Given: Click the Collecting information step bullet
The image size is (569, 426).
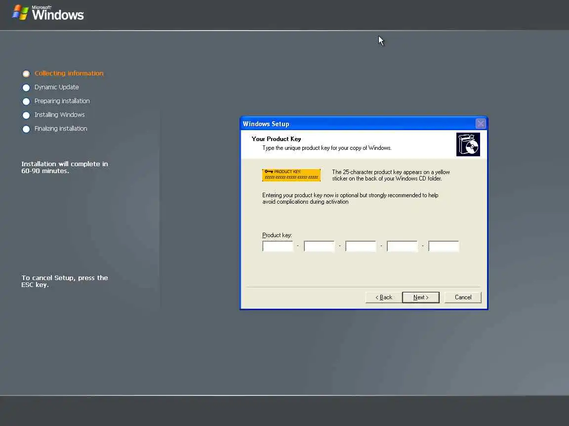Looking at the screenshot, I should pyautogui.click(x=26, y=74).
